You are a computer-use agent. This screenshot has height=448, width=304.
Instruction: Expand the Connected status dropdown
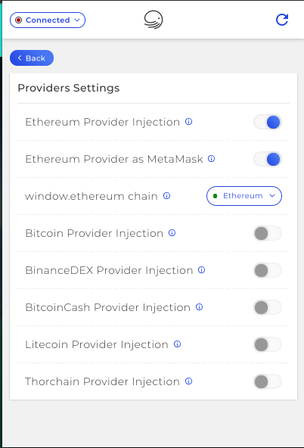(x=48, y=20)
